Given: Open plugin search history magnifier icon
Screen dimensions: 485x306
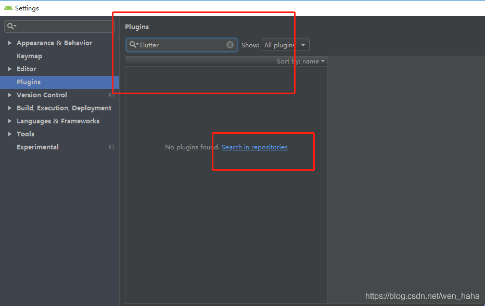Looking at the screenshot, I should point(134,45).
